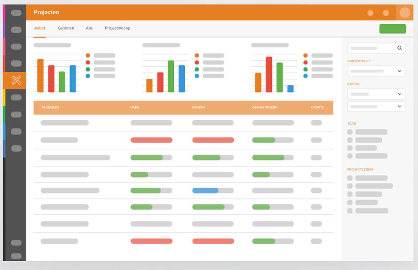Select the bottommost item in the dark sidebar
Viewport: 418px width, 270px height.
(16, 256)
